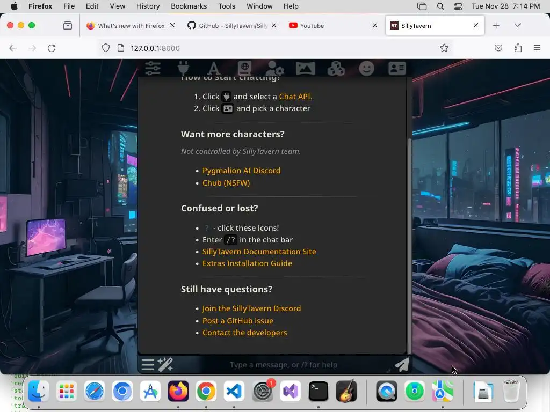Launch Google Chrome from the Dock
This screenshot has width=550, height=412.
coord(206,391)
